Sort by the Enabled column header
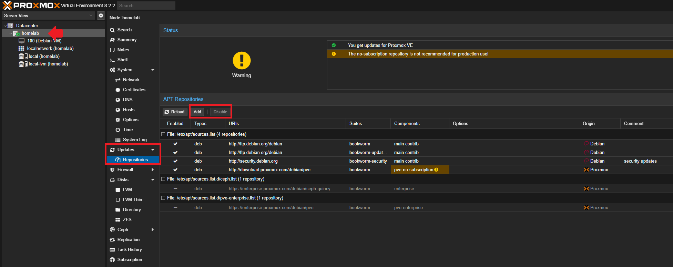The image size is (673, 267). click(175, 124)
